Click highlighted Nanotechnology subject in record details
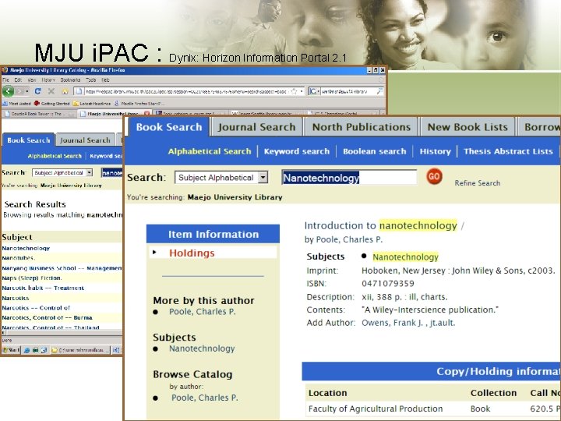Screen dimensions: 561x421 pos(405,257)
